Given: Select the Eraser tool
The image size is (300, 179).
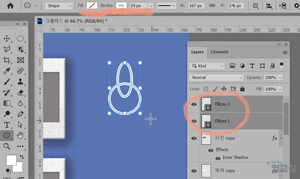Looking at the screenshot, I should (x=20, y=93).
